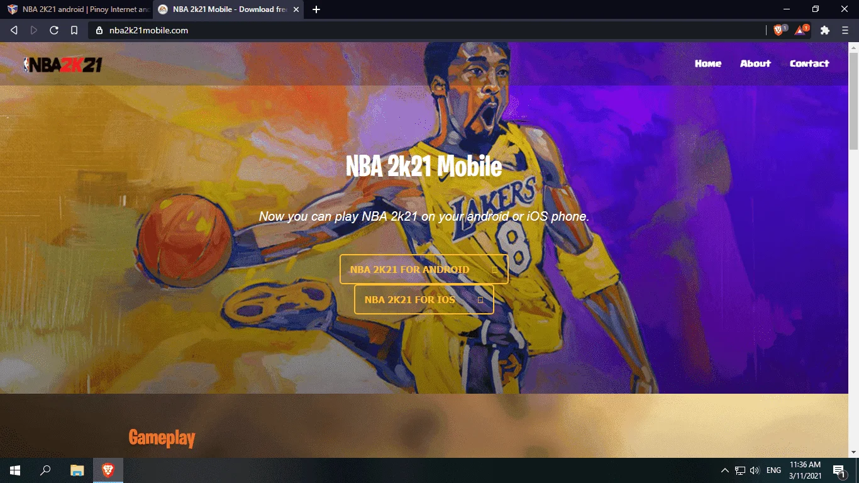Click Brave browser taskbar icon
Image resolution: width=859 pixels, height=483 pixels.
(108, 470)
